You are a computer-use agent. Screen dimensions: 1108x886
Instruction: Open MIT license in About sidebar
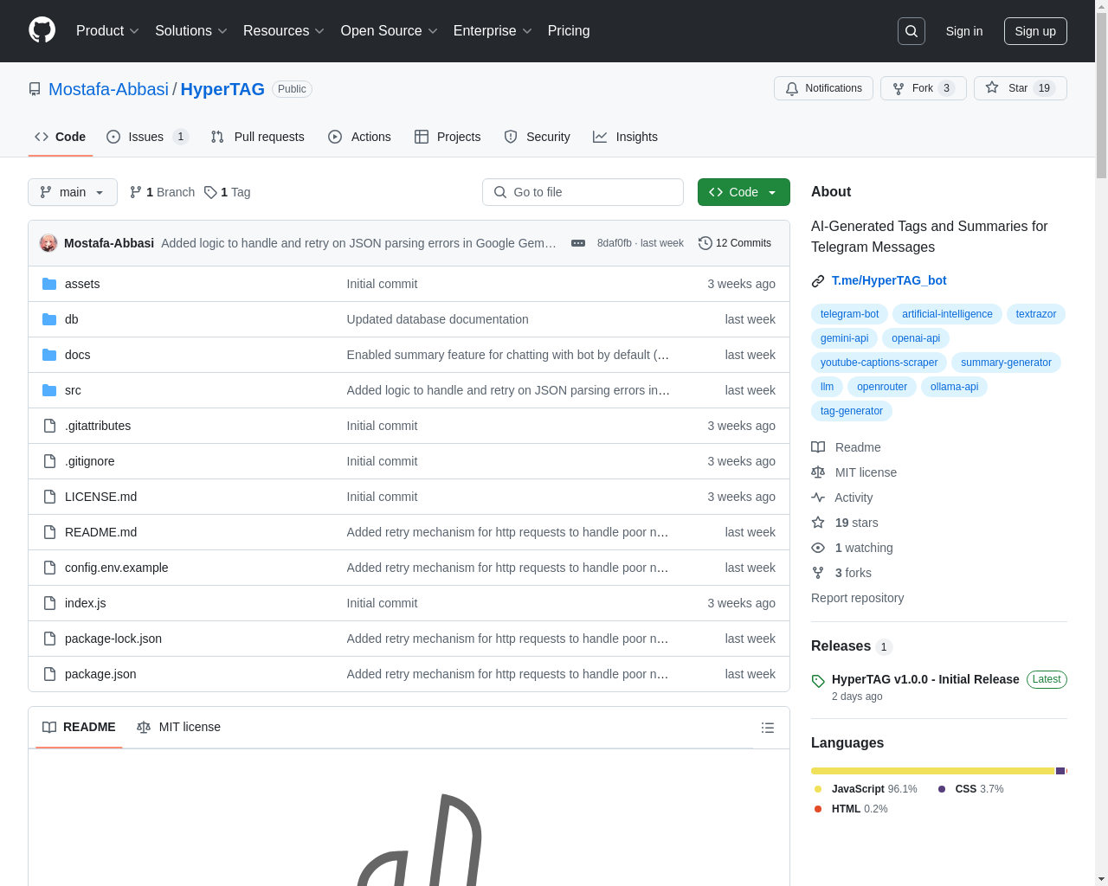click(854, 472)
